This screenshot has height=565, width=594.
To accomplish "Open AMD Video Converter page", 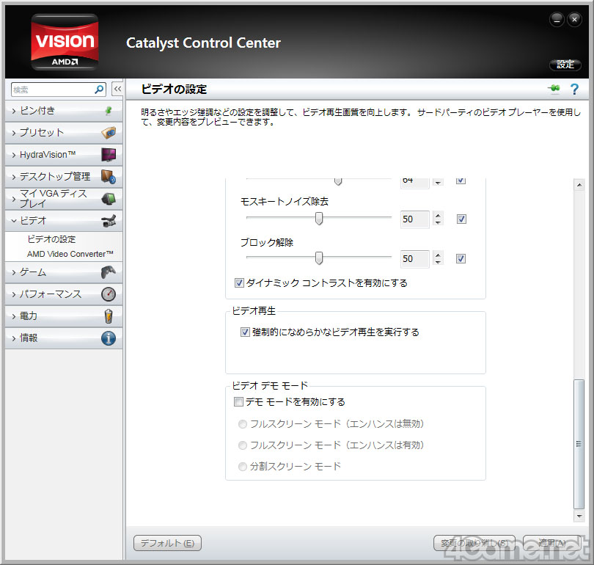I will tap(70, 254).
